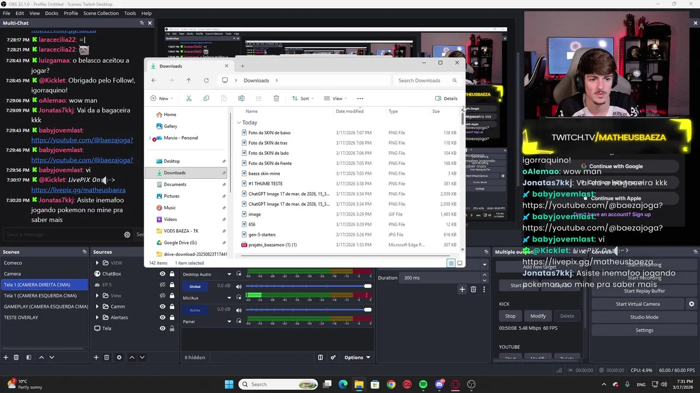This screenshot has height=393, width=700.
Task: Move the scene up with the arrow icon
Action: pos(41,358)
